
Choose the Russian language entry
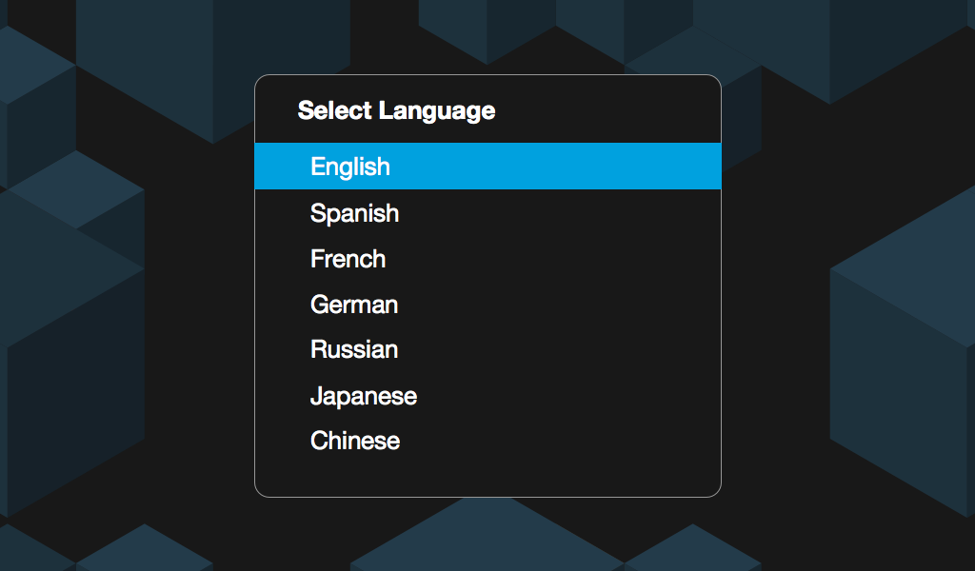pos(487,349)
